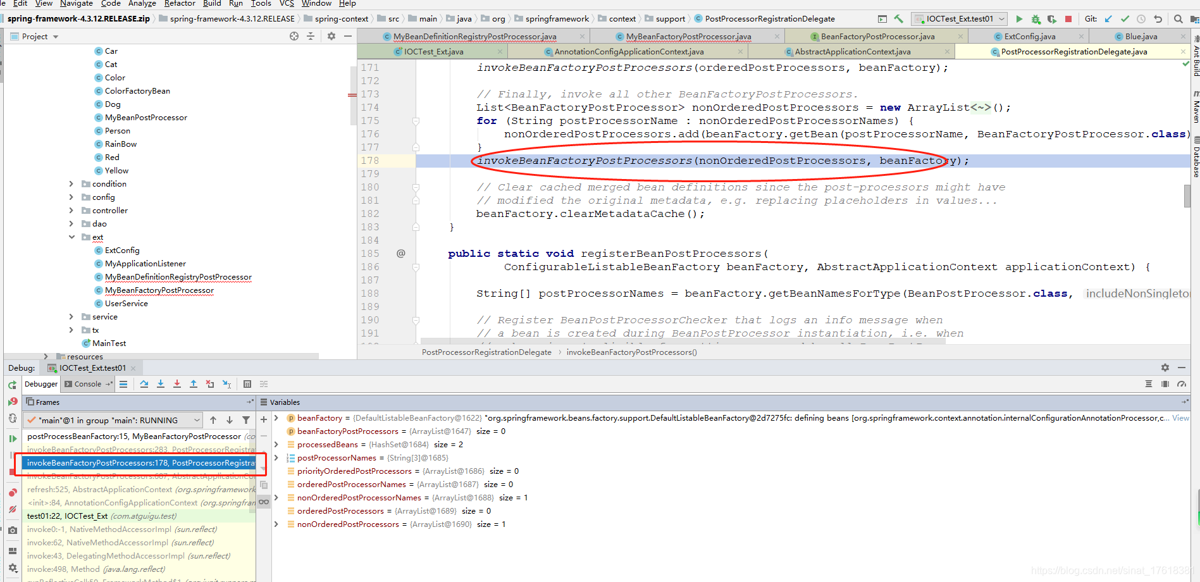The width and height of the screenshot is (1200, 582).
Task: Select frame test01:22, IOCTest_Ext
Action: tap(139, 516)
